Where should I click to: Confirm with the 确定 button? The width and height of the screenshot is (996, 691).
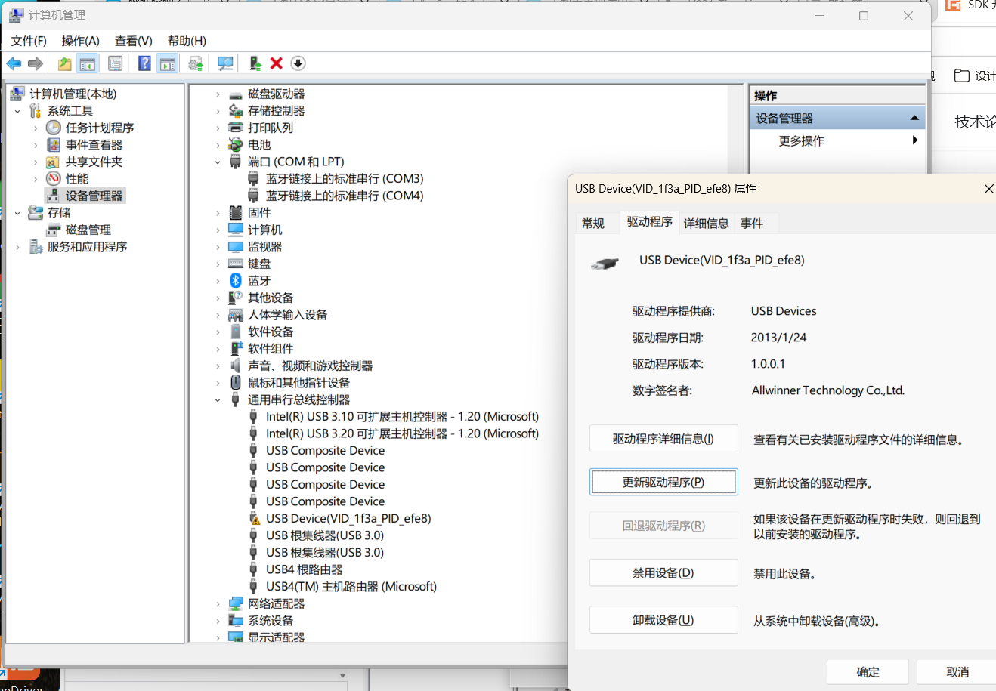point(868,672)
